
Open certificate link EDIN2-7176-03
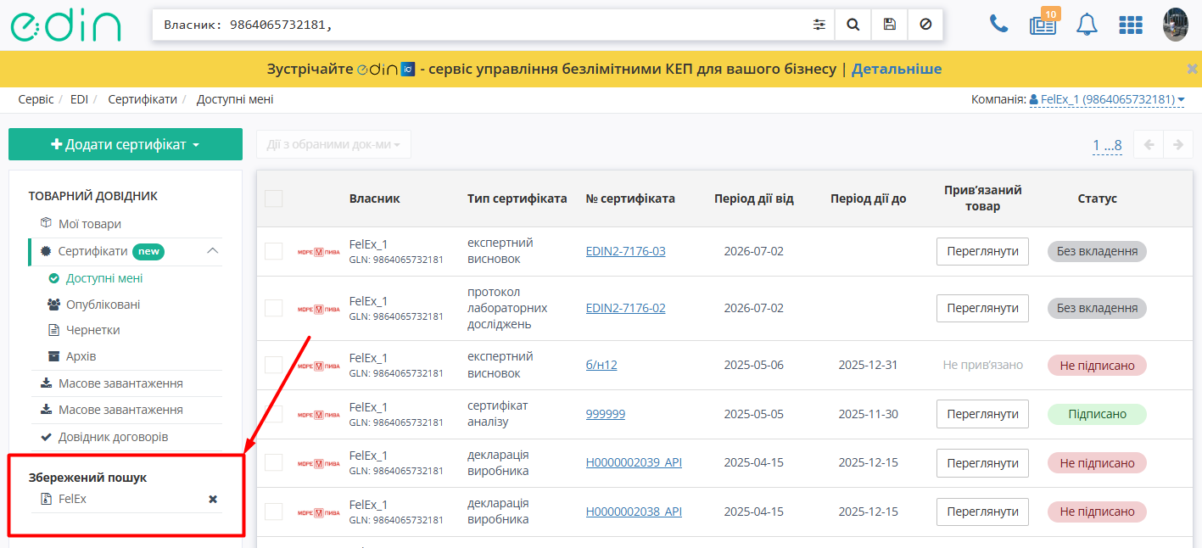coord(626,251)
